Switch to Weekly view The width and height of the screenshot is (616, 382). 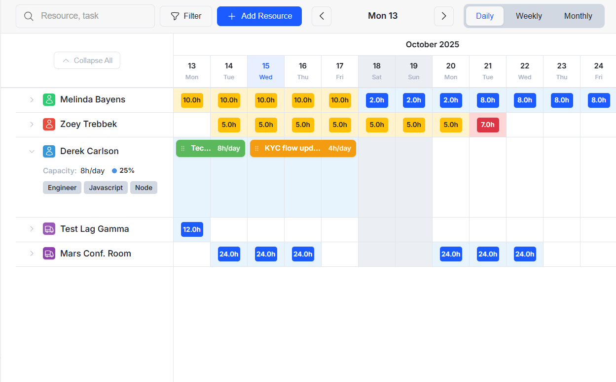(x=528, y=16)
